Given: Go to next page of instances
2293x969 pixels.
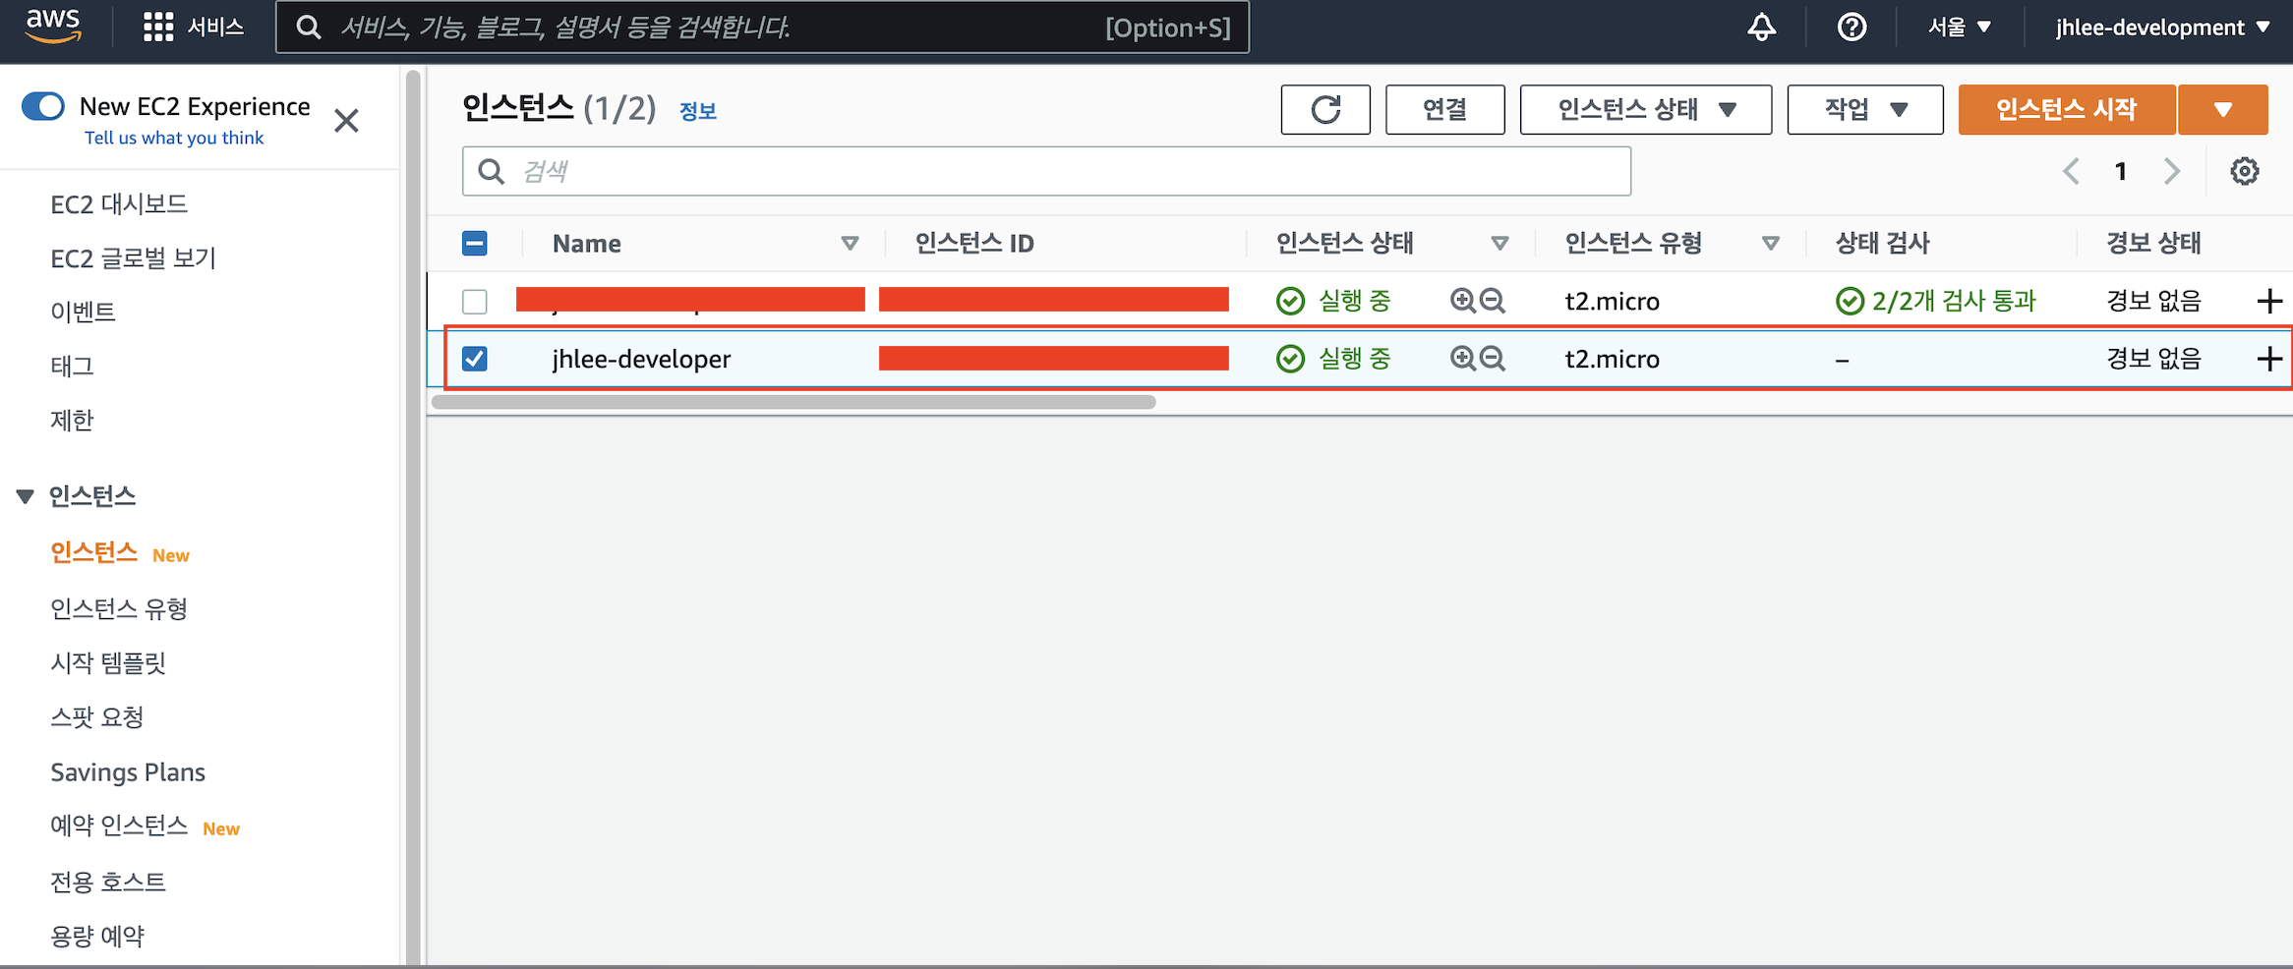Looking at the screenshot, I should (2172, 171).
